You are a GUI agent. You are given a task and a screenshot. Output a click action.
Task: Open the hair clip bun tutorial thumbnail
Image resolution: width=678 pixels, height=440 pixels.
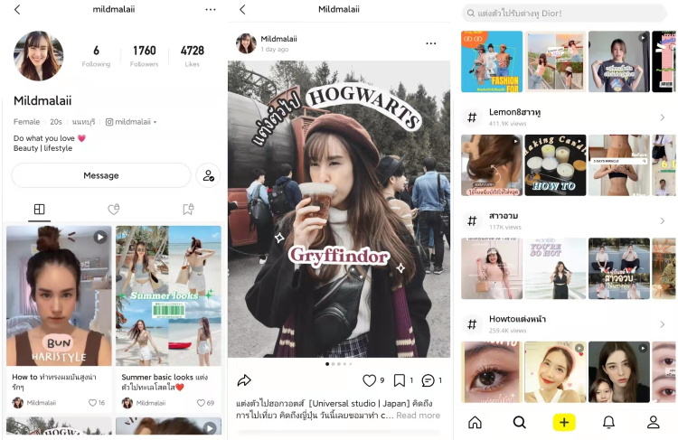coord(492,165)
